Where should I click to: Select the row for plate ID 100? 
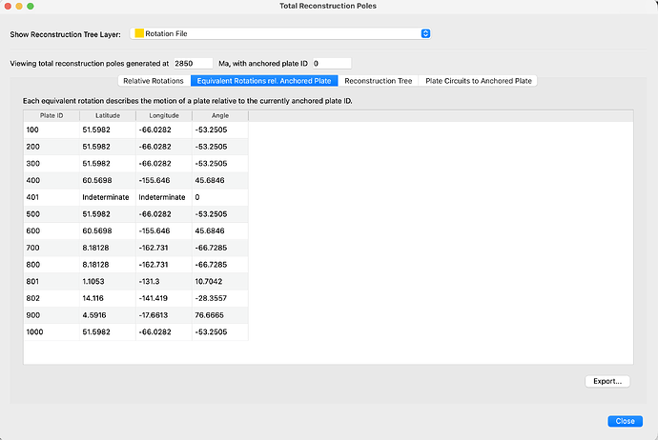tap(136, 130)
